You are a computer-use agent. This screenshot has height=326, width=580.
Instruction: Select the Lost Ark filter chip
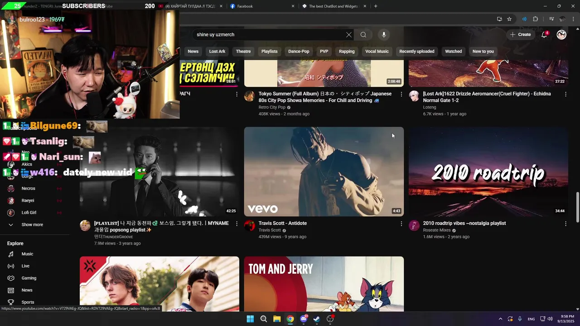pos(217,51)
